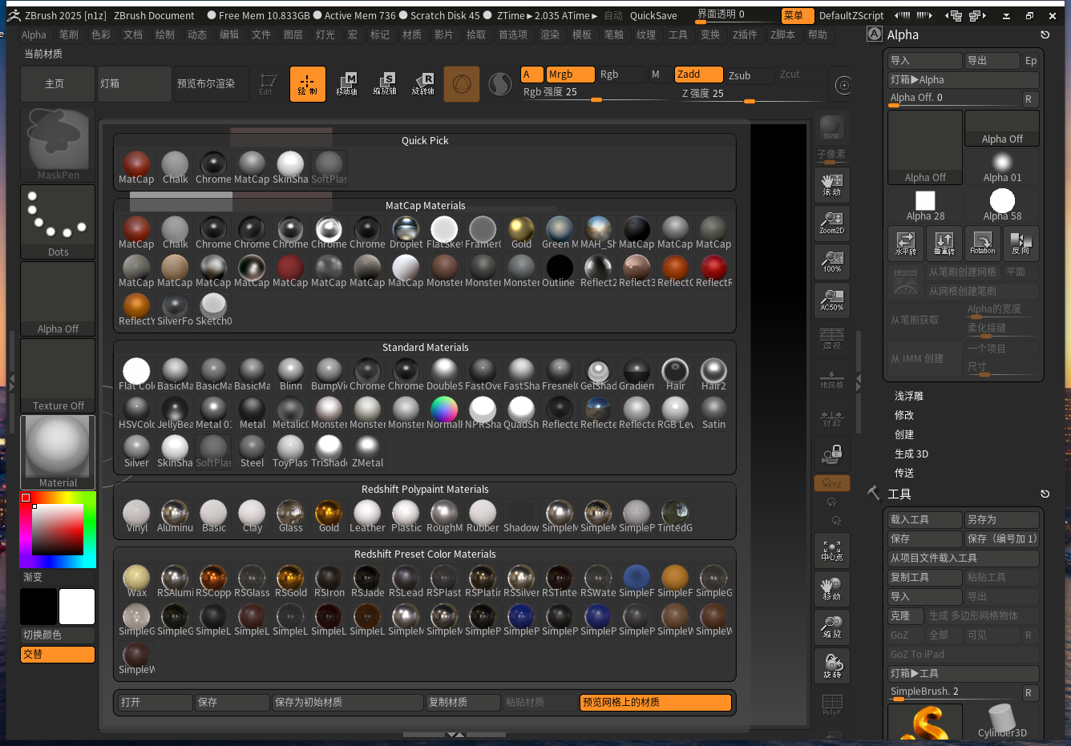Expand the 创建 section in Alpha panel
1071x746 pixels.
[x=904, y=434]
